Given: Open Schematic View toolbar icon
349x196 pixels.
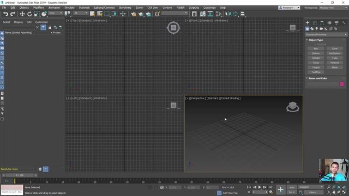Looking at the screenshot, I should click(x=210, y=14).
